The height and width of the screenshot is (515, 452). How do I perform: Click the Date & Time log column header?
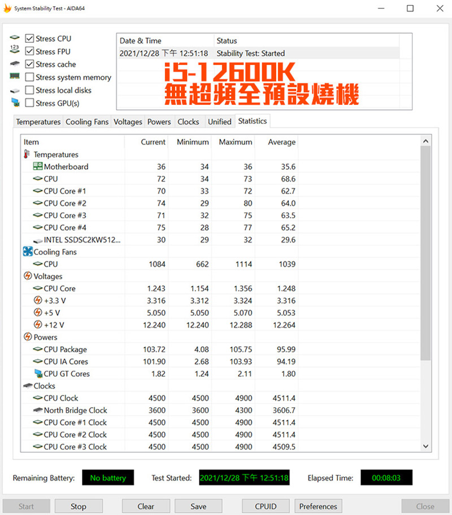click(x=166, y=41)
